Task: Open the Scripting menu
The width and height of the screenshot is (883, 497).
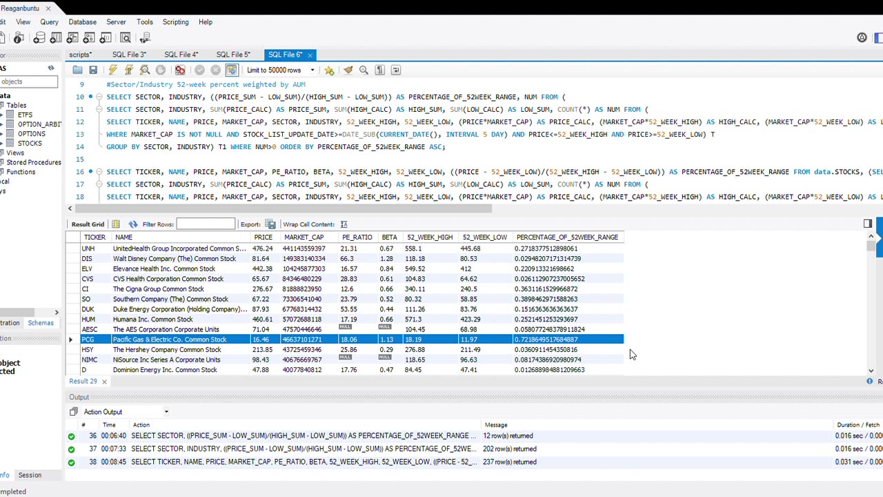Action: [x=175, y=22]
